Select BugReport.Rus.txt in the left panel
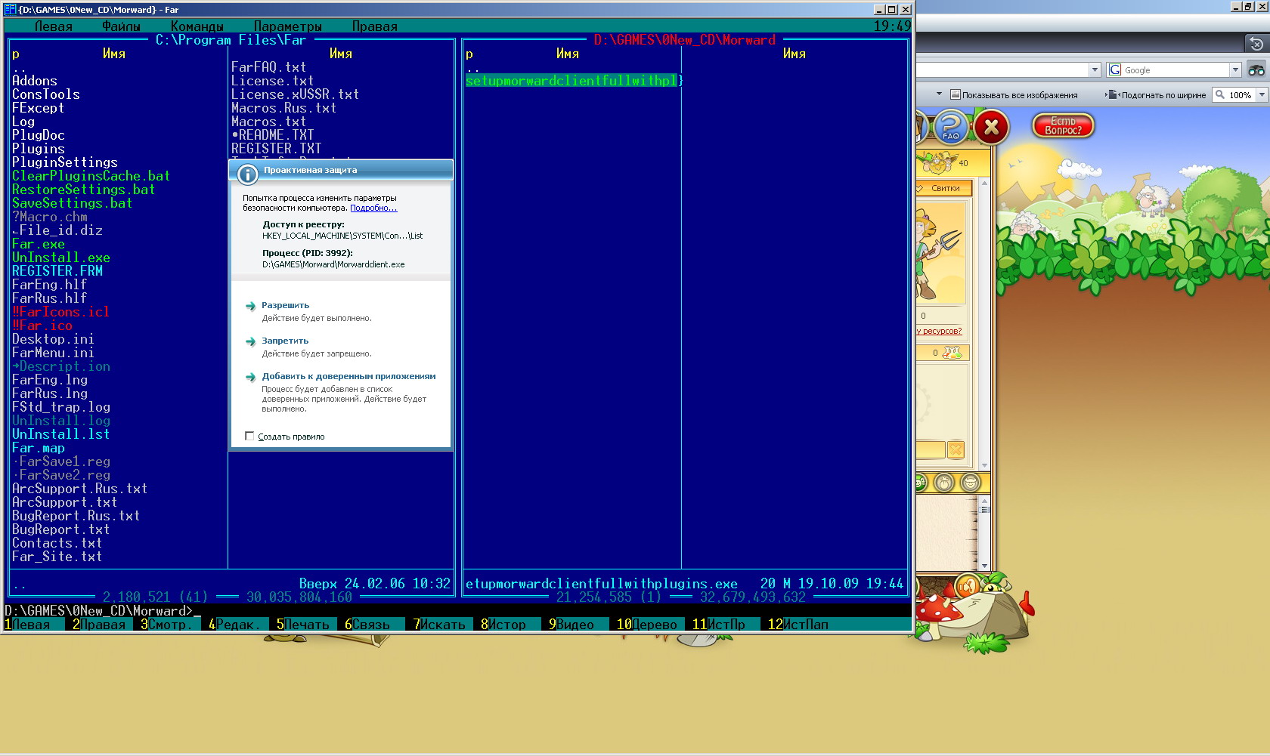 tap(76, 516)
